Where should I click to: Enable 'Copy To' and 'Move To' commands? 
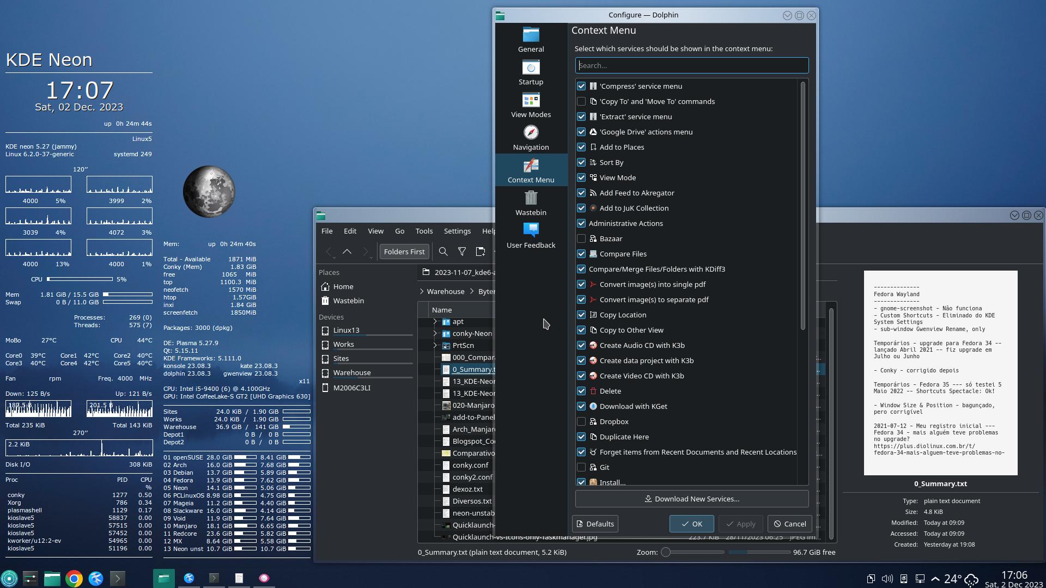[581, 102]
